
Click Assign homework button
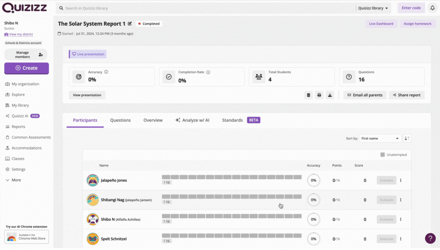(418, 24)
